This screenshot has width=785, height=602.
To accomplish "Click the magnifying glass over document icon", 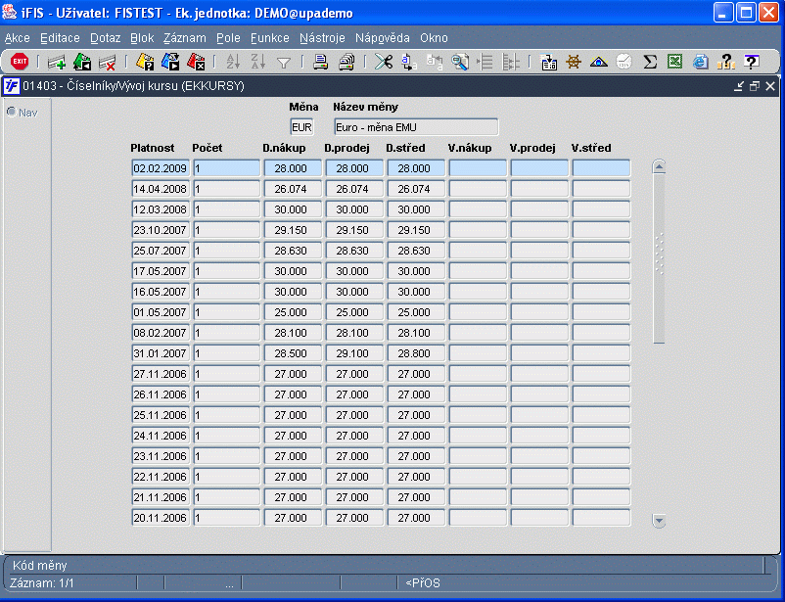I will click(460, 62).
